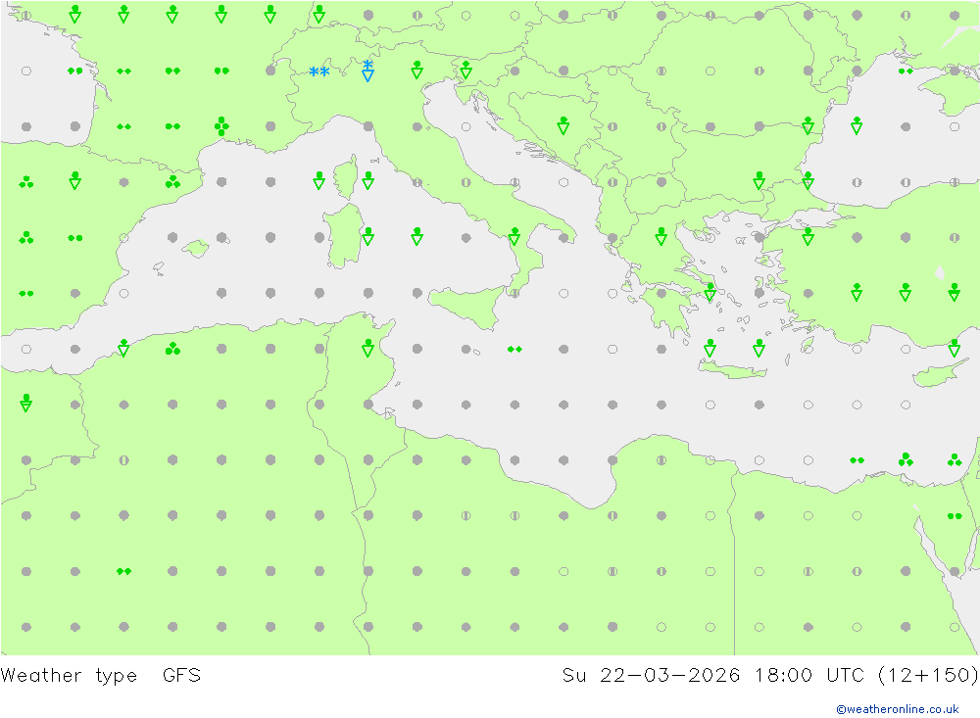Click the blue snow shower symbol over northern Italy

point(368,71)
